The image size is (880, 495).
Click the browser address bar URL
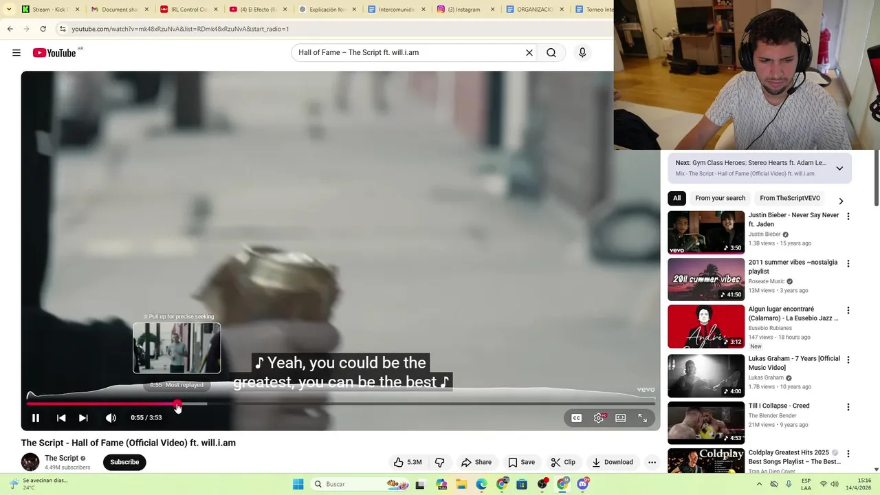(180, 29)
